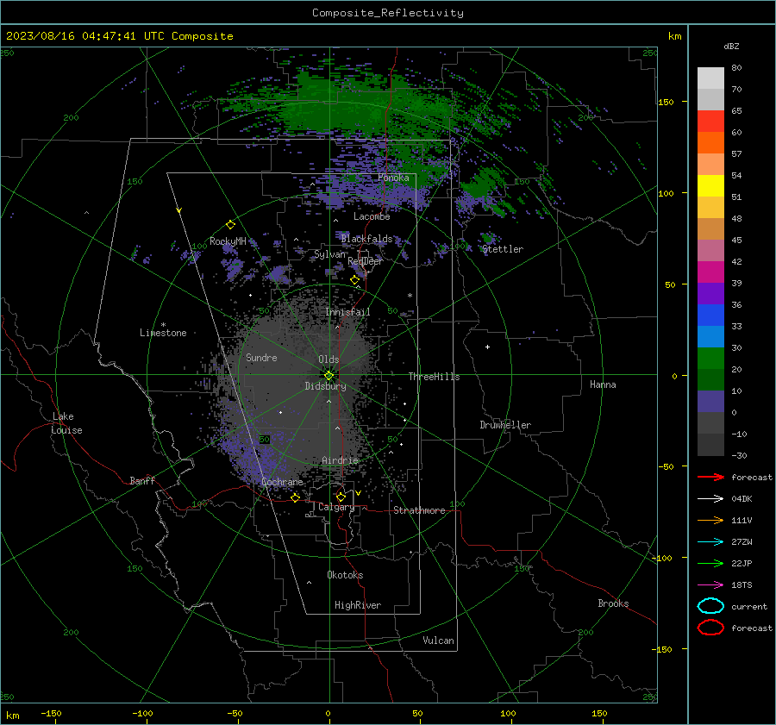
Task: Click the -150 value on bottom km axis
Action: pyautogui.click(x=51, y=713)
